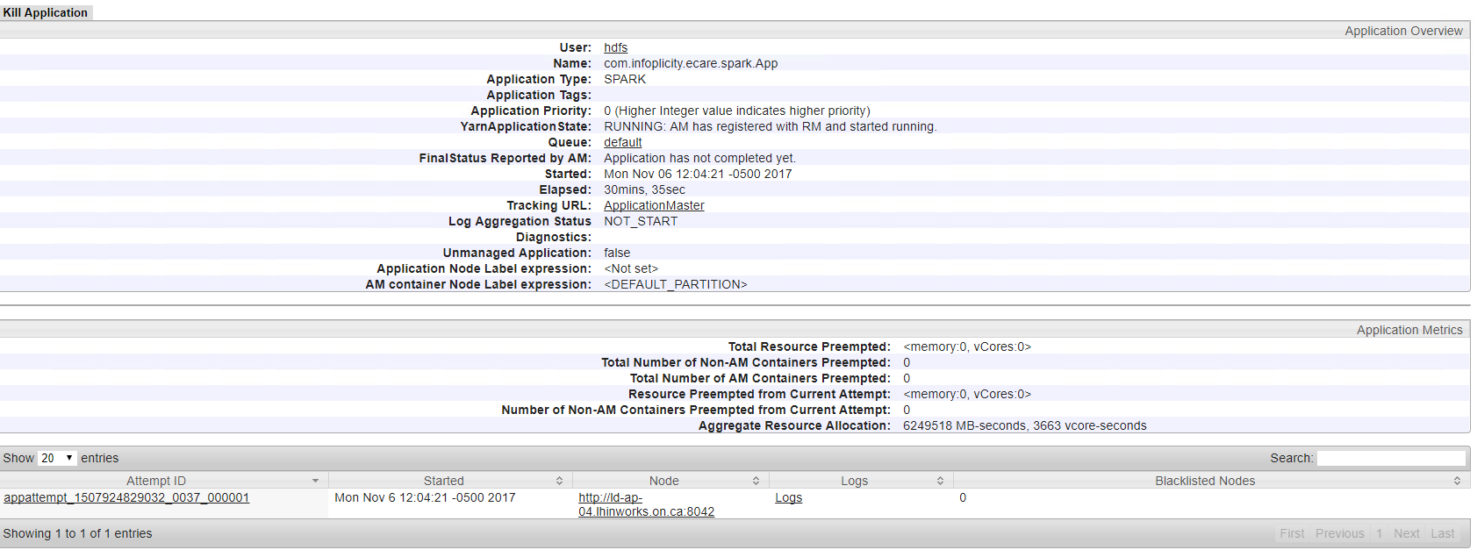Screen dimensions: 1477x557
Task: Focus the Search input field
Action: 1391,458
